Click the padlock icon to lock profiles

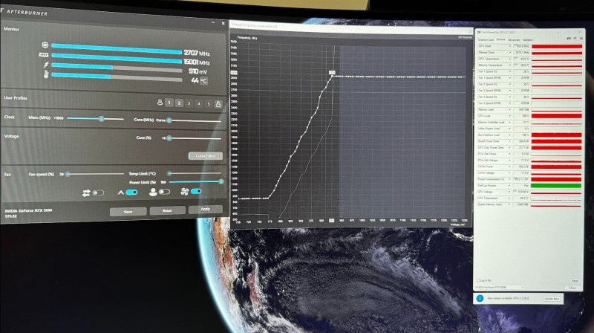tap(218, 104)
